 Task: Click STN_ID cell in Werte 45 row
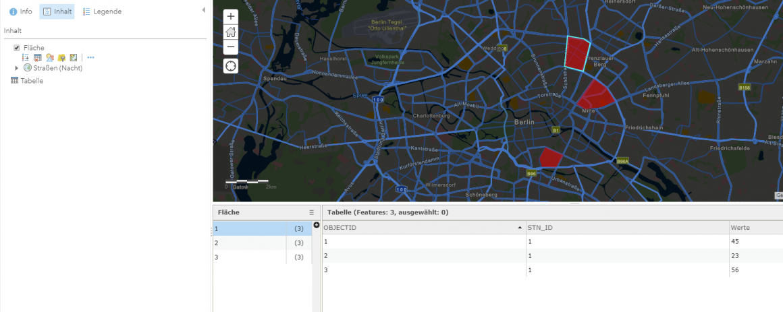628,242
